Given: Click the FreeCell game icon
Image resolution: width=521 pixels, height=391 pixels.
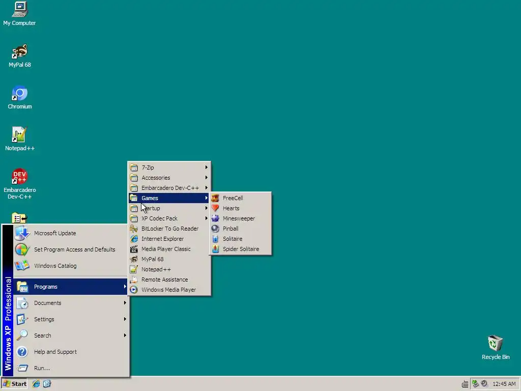Looking at the screenshot, I should pyautogui.click(x=215, y=198).
